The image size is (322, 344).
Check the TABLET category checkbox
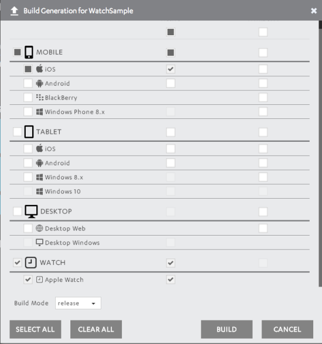tap(18, 132)
